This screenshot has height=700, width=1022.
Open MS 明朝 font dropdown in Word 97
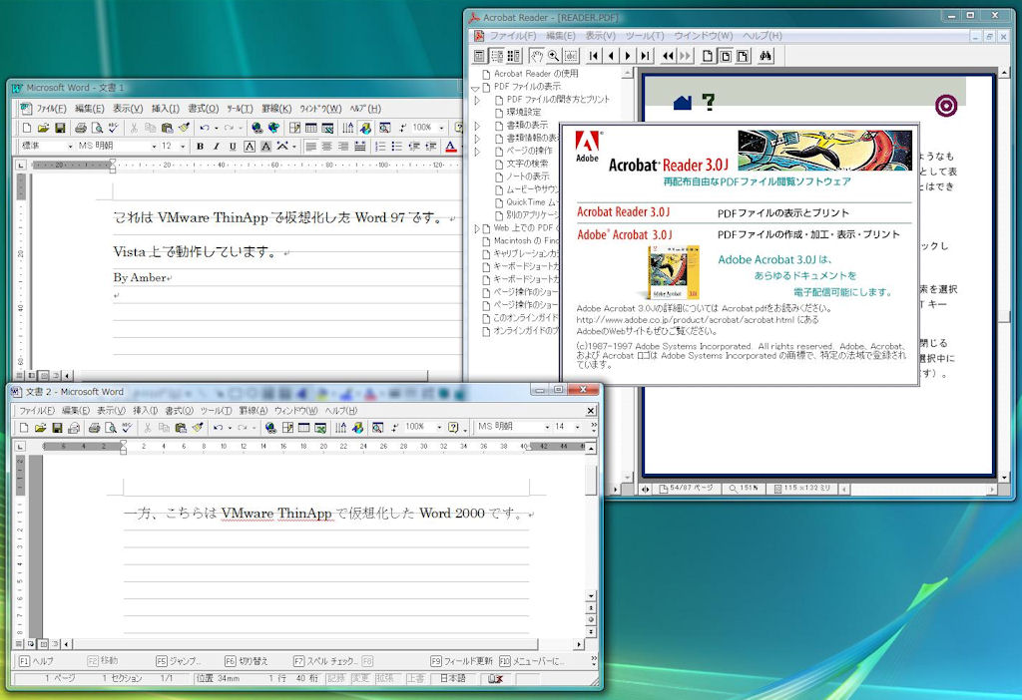tap(154, 147)
